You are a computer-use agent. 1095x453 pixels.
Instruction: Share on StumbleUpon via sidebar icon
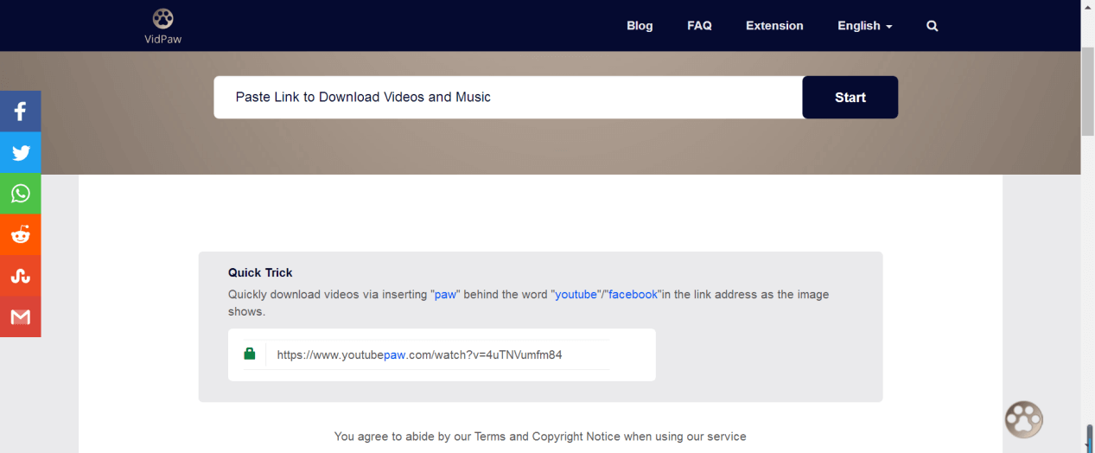[x=21, y=276]
